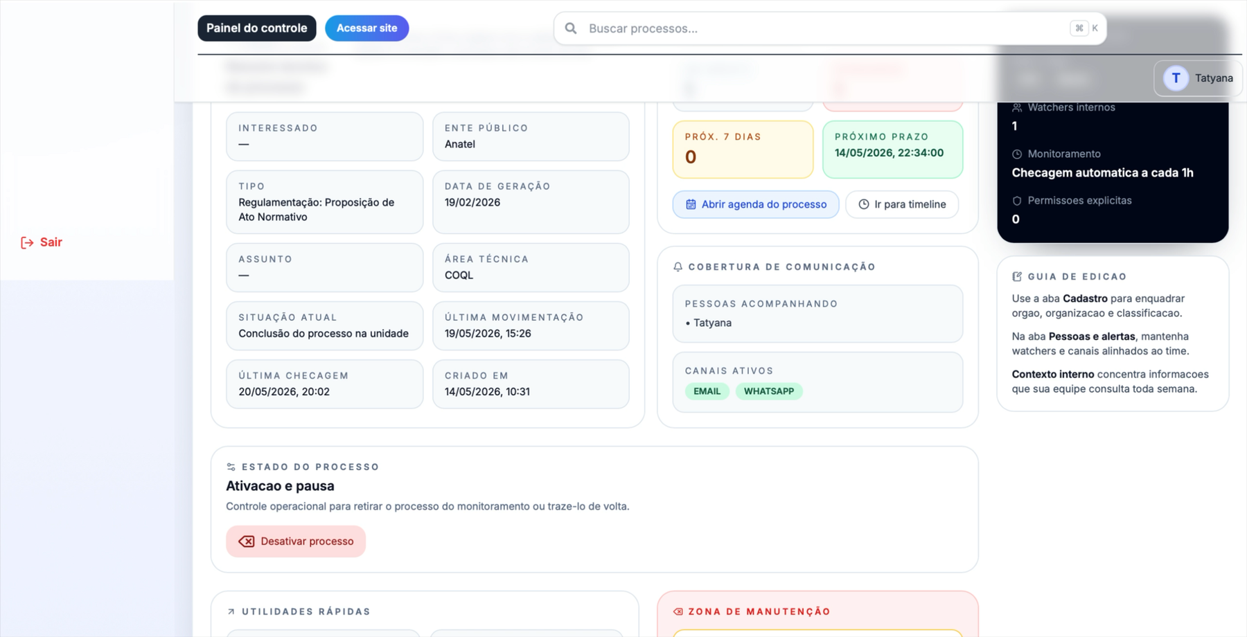This screenshot has width=1247, height=637.
Task: Click Última Checagem value 20/05/2026, 20:02
Action: pyautogui.click(x=284, y=391)
